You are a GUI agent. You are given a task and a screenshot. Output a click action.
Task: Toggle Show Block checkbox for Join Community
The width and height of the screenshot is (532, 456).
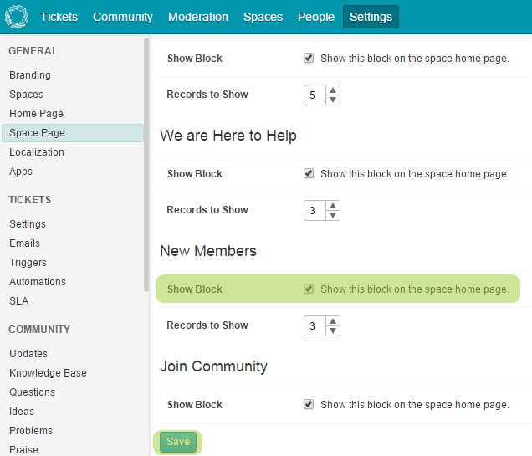coord(309,405)
